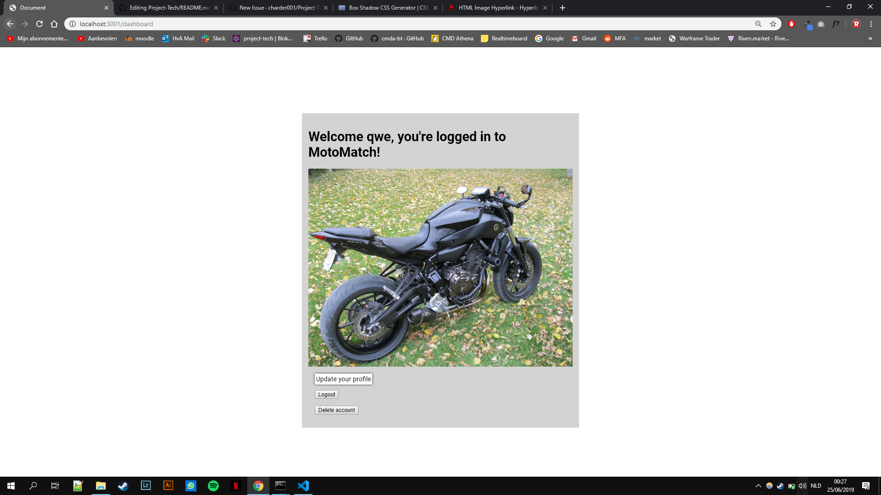Show hidden system tray icons

[x=758, y=485]
